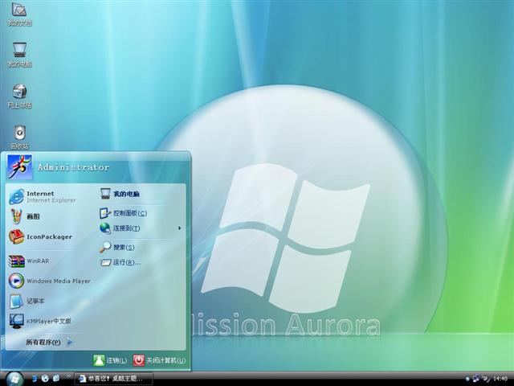514x386 pixels.
Task: Click the WinRAR books icon
Action: click(x=17, y=261)
